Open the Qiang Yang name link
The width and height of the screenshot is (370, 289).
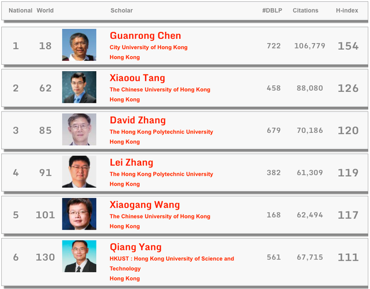(135, 247)
